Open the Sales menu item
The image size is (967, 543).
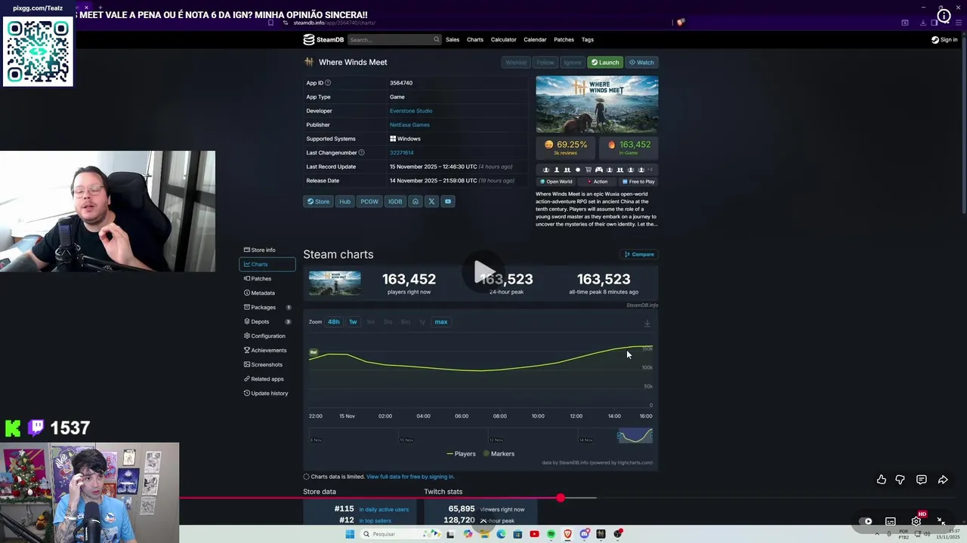point(453,40)
